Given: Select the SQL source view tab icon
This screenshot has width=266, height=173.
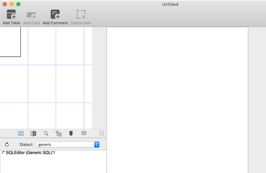Looking at the screenshot, I should [21, 133].
